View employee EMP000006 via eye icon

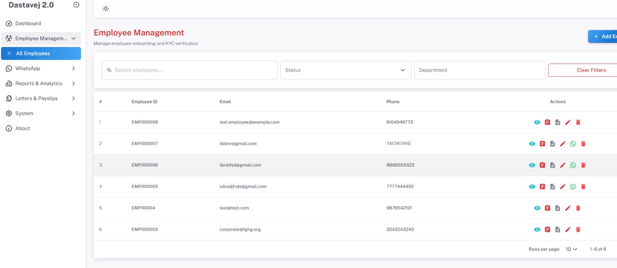click(532, 165)
